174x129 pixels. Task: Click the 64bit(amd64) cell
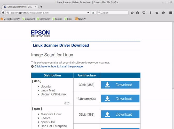tap(86, 99)
